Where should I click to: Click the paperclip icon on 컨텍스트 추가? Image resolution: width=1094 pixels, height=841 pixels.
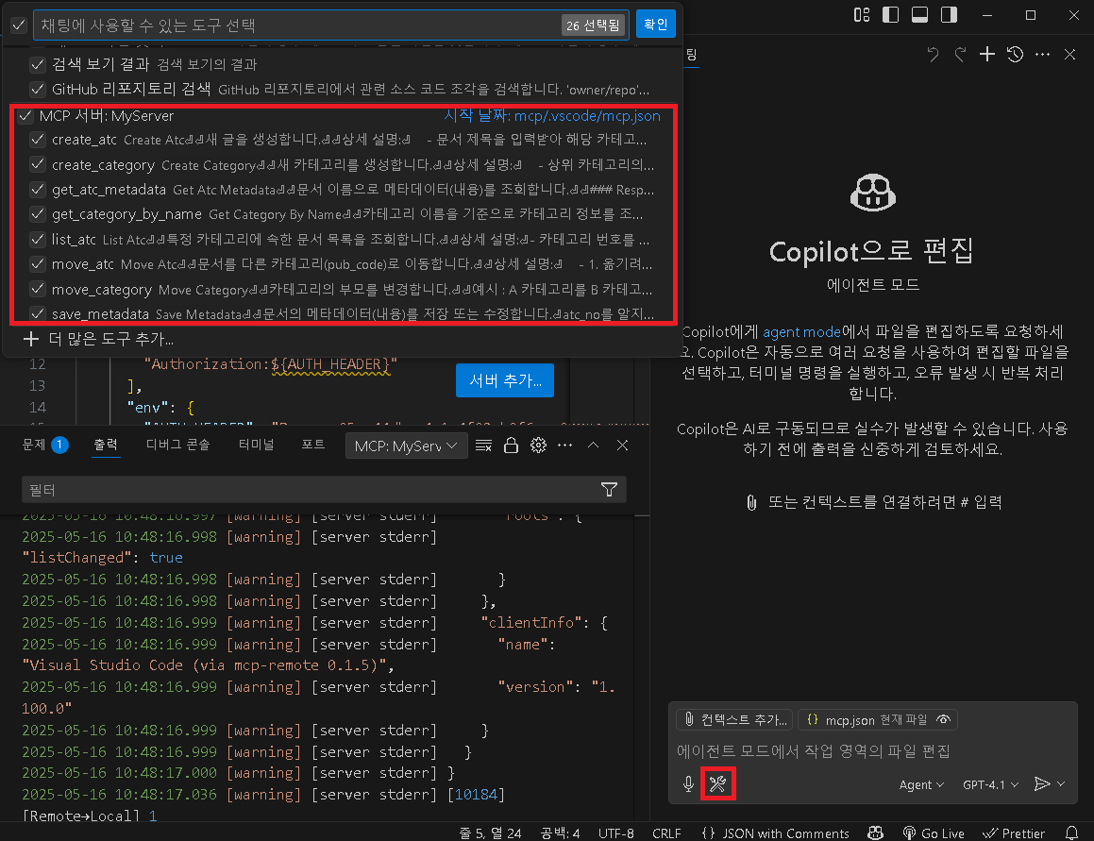point(689,719)
